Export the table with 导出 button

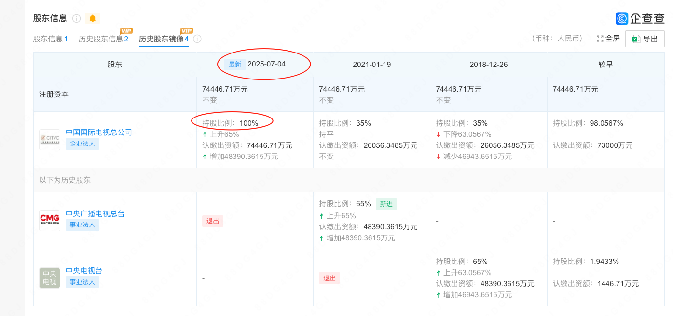click(645, 39)
